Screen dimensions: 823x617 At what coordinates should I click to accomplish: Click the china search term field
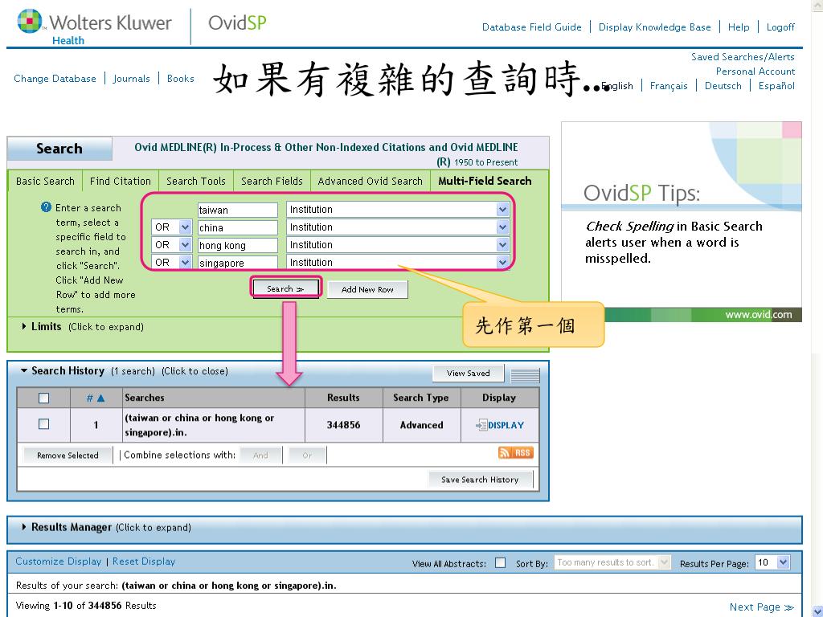pos(238,227)
